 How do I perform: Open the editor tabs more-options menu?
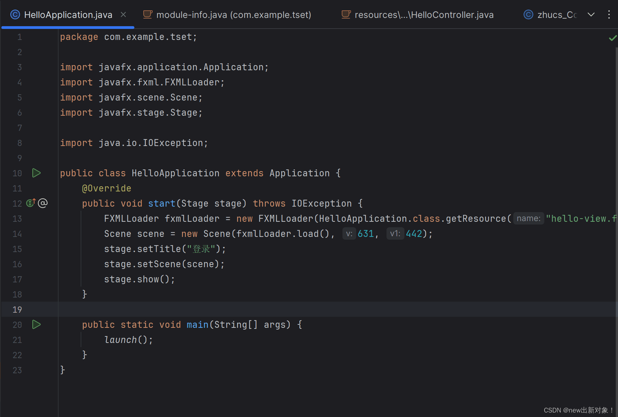tap(609, 14)
